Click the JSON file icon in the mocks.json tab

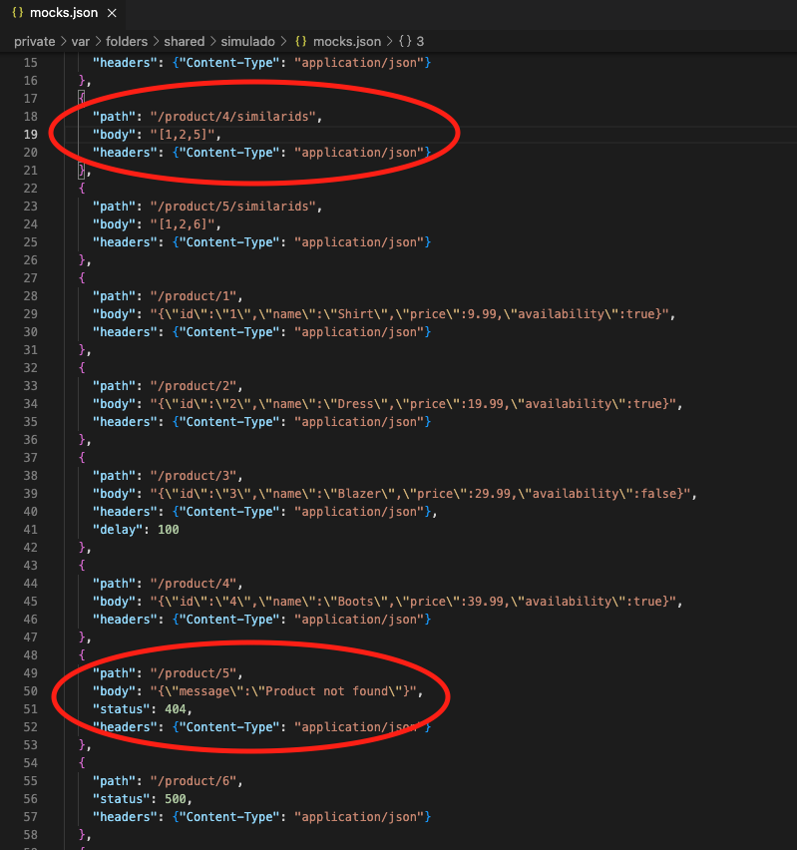[17, 14]
